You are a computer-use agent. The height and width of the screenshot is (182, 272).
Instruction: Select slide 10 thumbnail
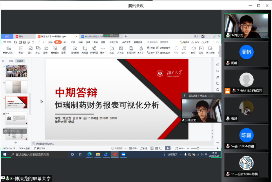pyautogui.click(x=17, y=118)
